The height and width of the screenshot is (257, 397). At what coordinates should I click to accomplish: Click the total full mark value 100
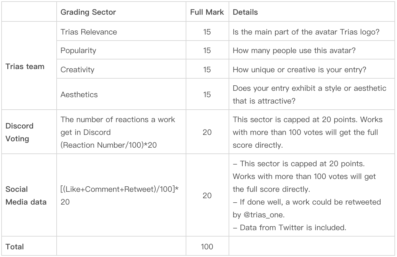(x=207, y=246)
